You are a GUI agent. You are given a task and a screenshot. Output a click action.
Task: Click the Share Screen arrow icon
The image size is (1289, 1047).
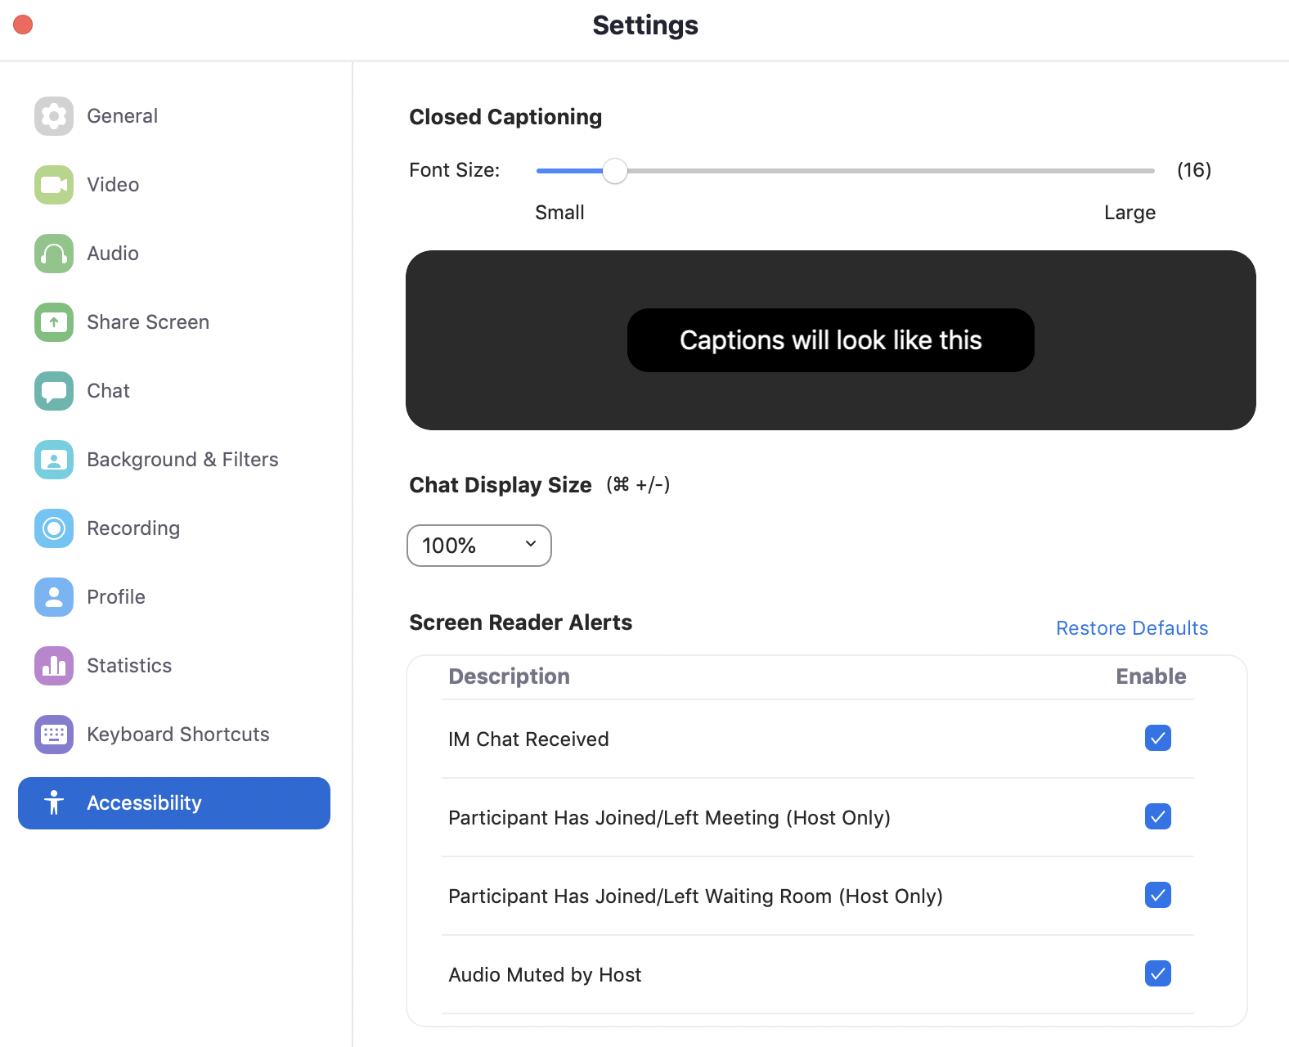(x=54, y=322)
